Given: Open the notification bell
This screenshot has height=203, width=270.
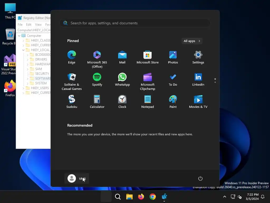Looking at the screenshot, I should click(x=263, y=197).
